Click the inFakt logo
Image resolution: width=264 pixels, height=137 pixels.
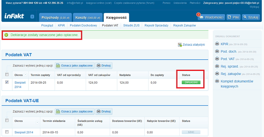click(14, 16)
